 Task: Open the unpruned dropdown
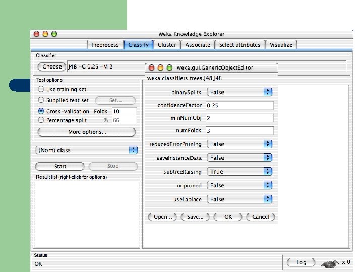[239, 185]
